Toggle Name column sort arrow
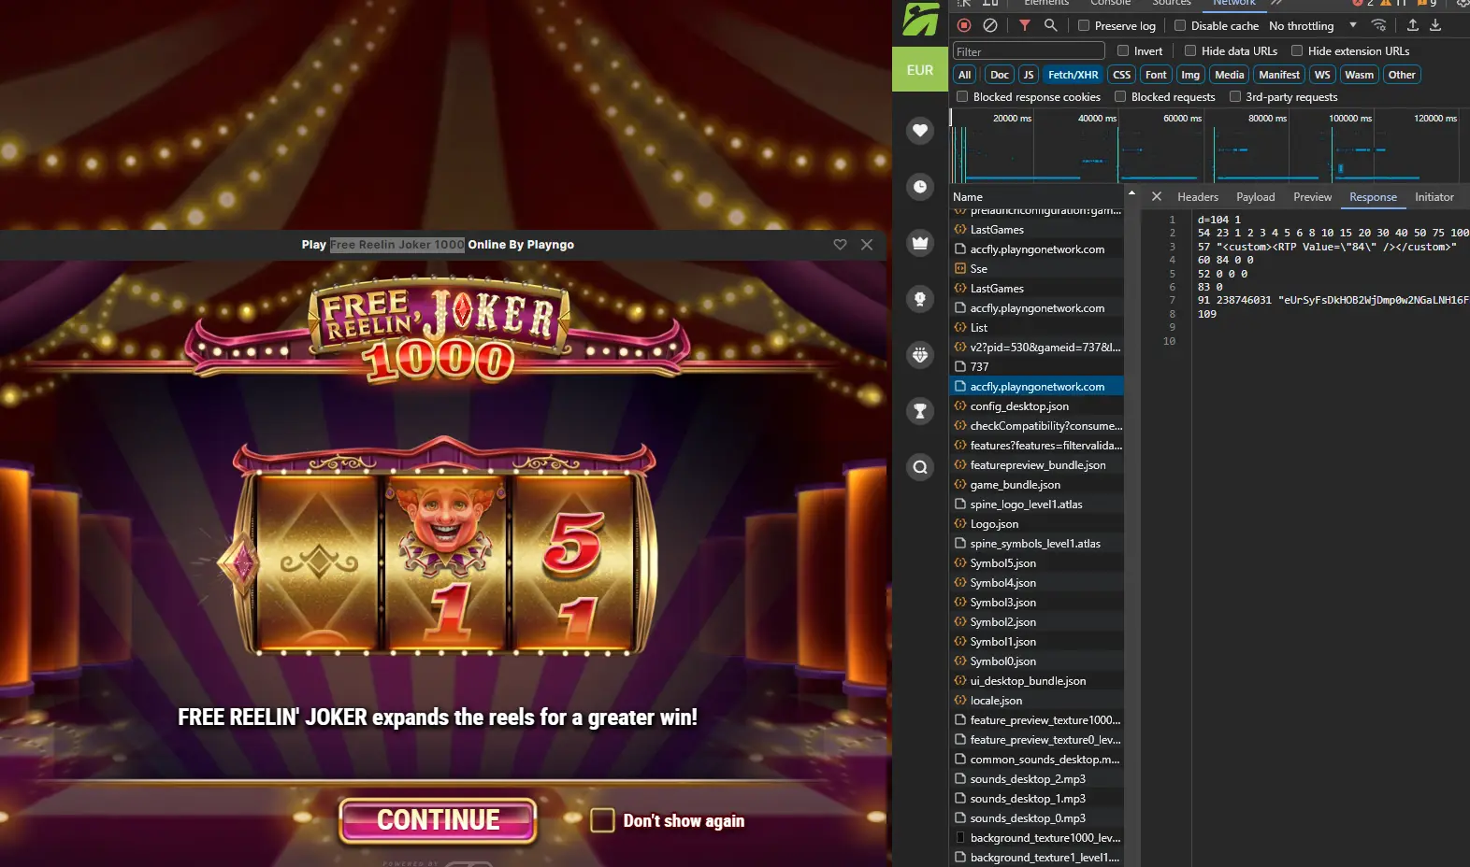Image resolution: width=1470 pixels, height=867 pixels. (1131, 193)
